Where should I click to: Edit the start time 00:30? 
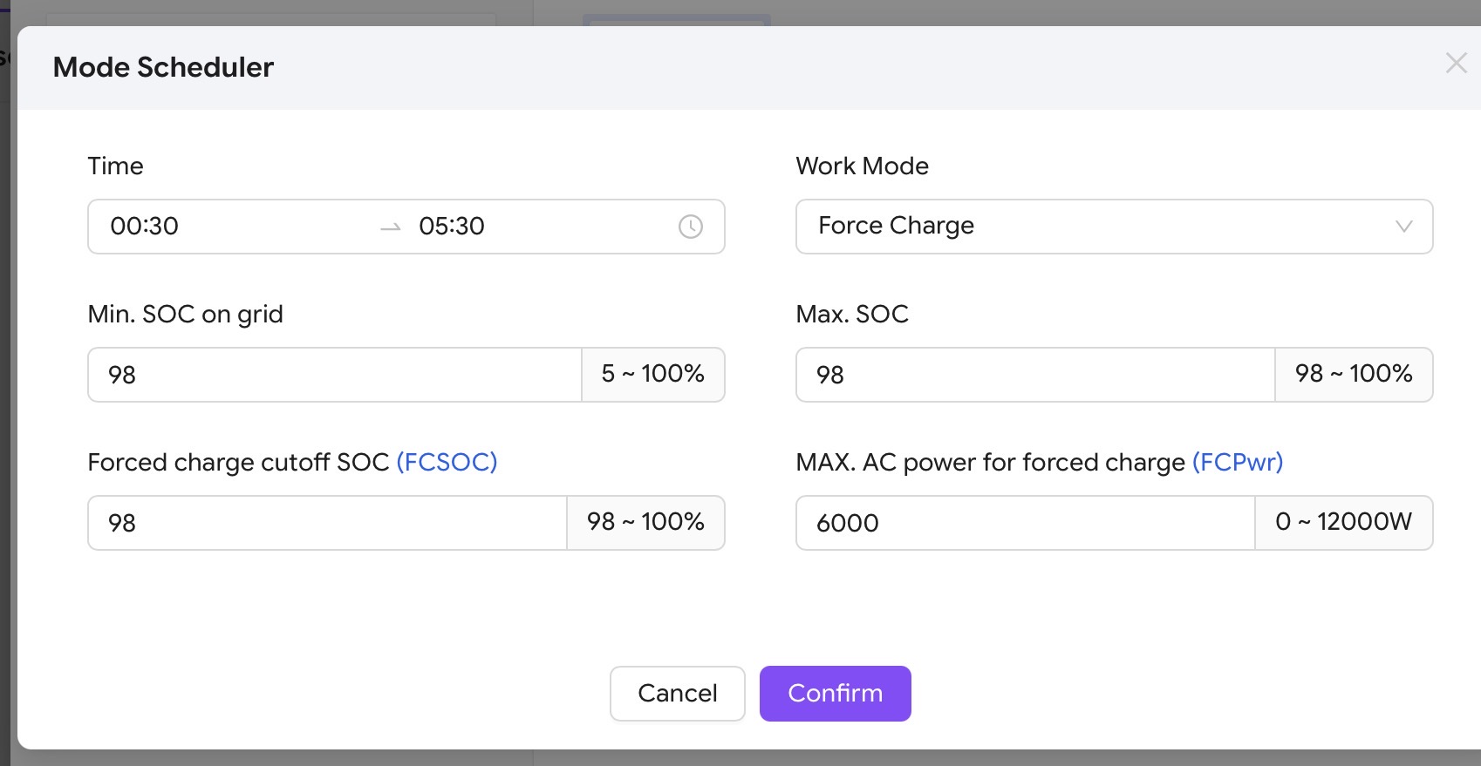[145, 227]
